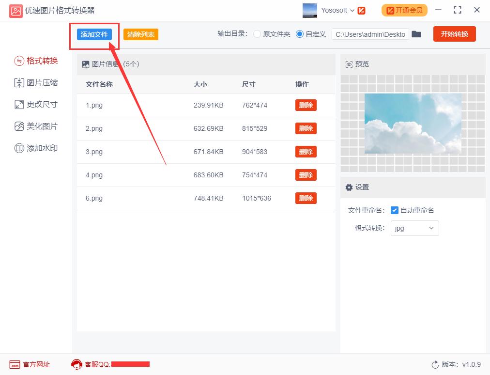This screenshot has width=490, height=375.
Task: Click the 预览 (Preview) panel eye icon
Action: (349, 63)
